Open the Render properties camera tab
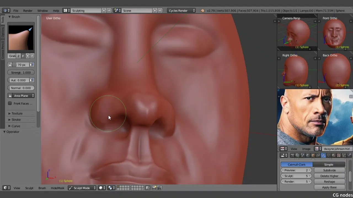 click(292, 156)
